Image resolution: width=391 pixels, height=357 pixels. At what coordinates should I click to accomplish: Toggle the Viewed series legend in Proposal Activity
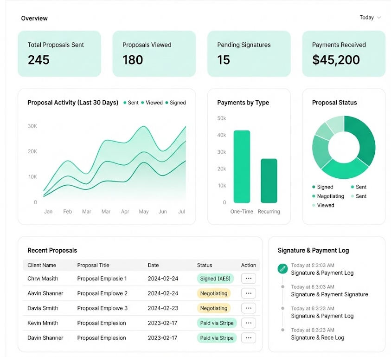coord(152,103)
